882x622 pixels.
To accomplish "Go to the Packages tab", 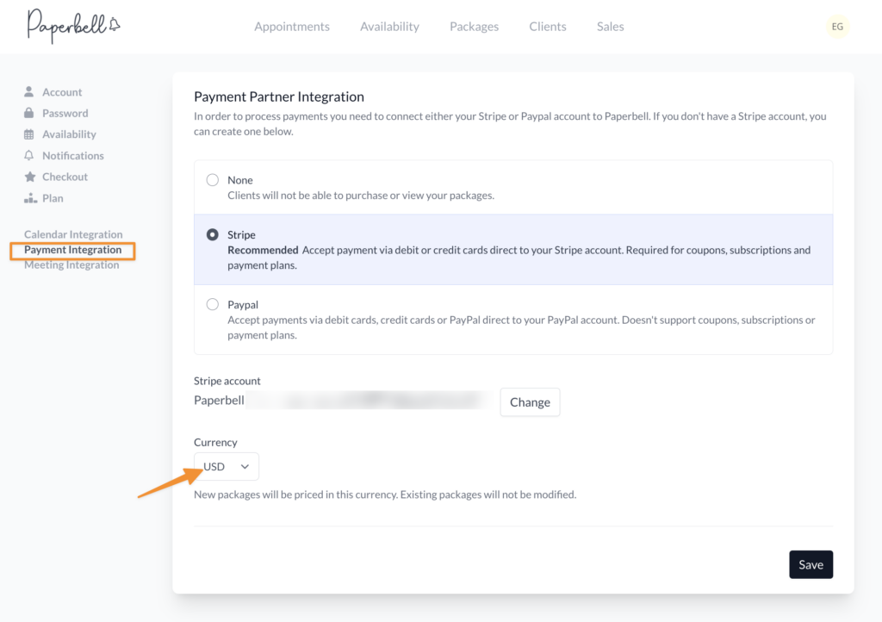I will click(474, 27).
